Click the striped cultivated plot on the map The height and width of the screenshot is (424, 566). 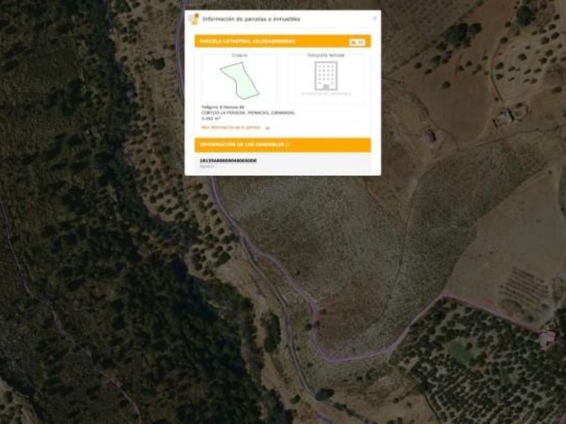pos(524,287)
